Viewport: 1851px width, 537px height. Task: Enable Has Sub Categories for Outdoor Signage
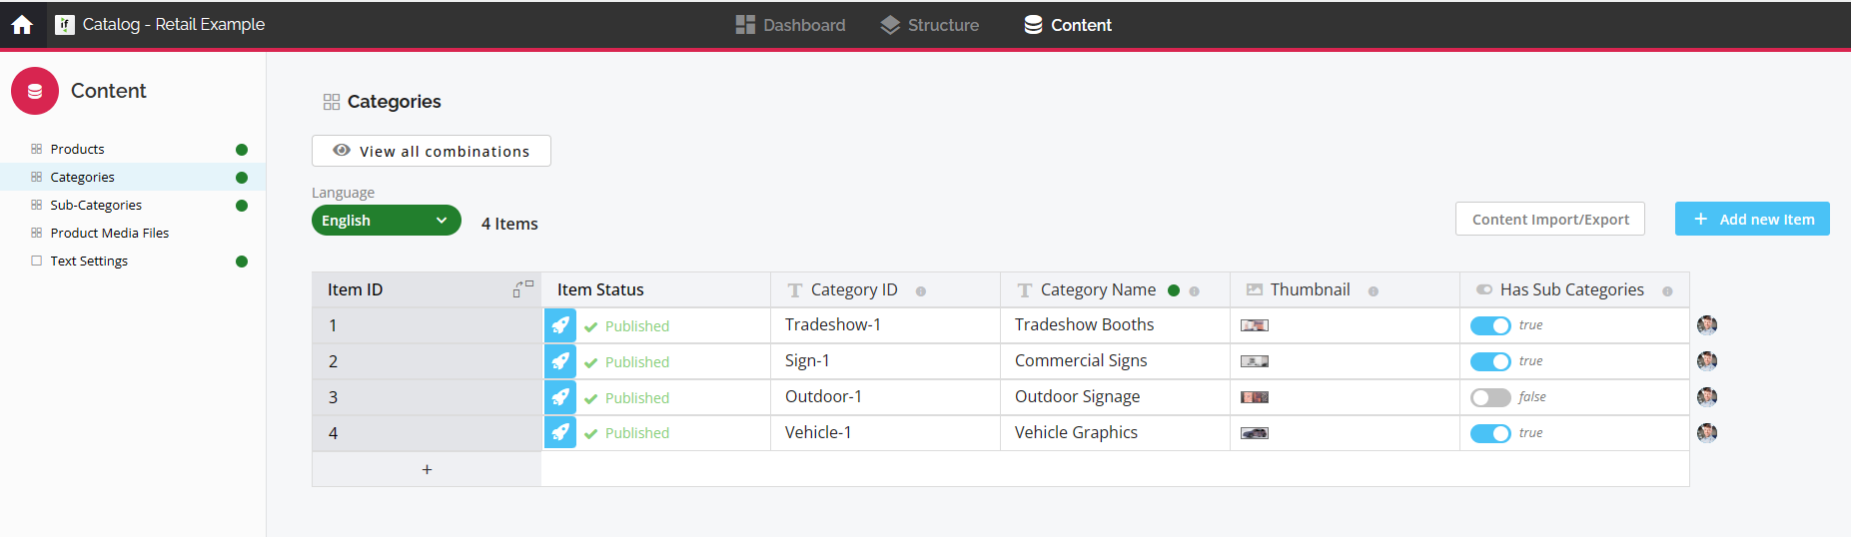click(x=1490, y=397)
